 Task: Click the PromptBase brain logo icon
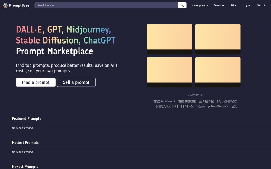click(5, 5)
